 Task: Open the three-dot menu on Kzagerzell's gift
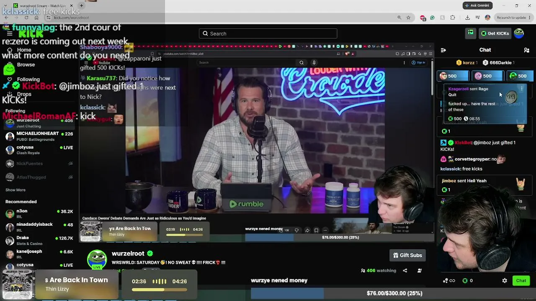pos(522,89)
